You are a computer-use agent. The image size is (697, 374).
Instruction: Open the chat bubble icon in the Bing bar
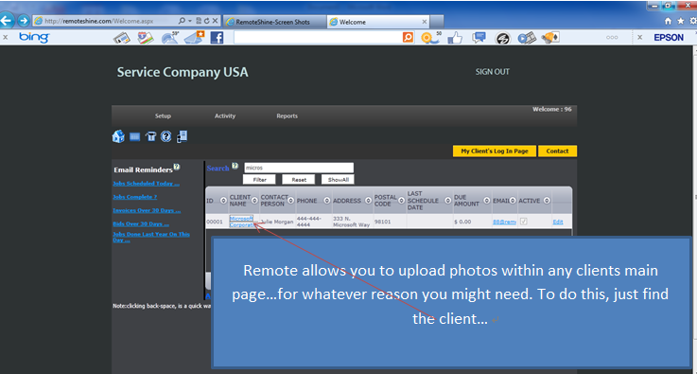pyautogui.click(x=479, y=38)
